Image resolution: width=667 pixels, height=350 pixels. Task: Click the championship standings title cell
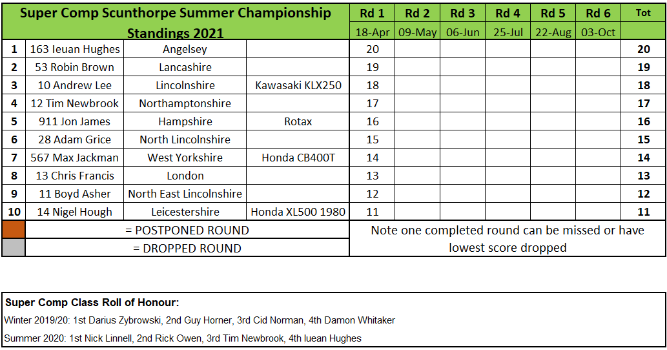[176, 21]
